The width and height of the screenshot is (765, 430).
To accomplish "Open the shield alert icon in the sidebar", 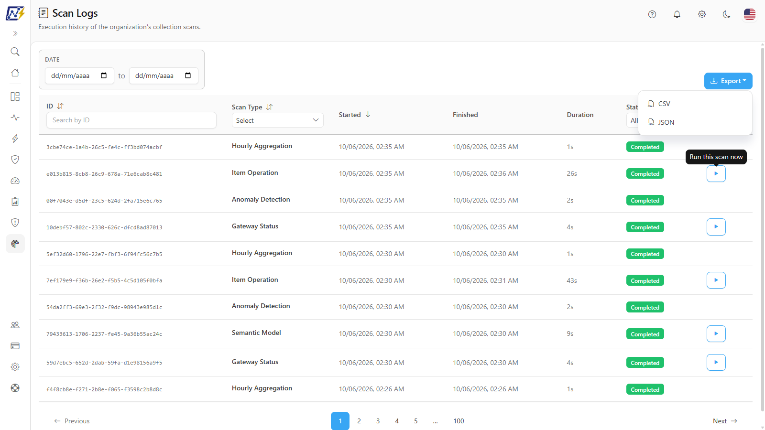I will pyautogui.click(x=15, y=223).
